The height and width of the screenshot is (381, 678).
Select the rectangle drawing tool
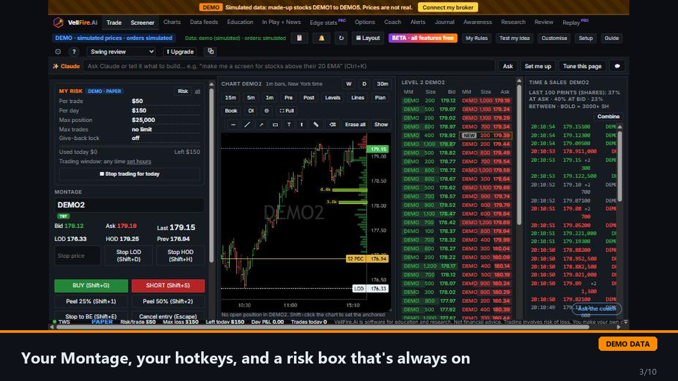[x=275, y=124]
